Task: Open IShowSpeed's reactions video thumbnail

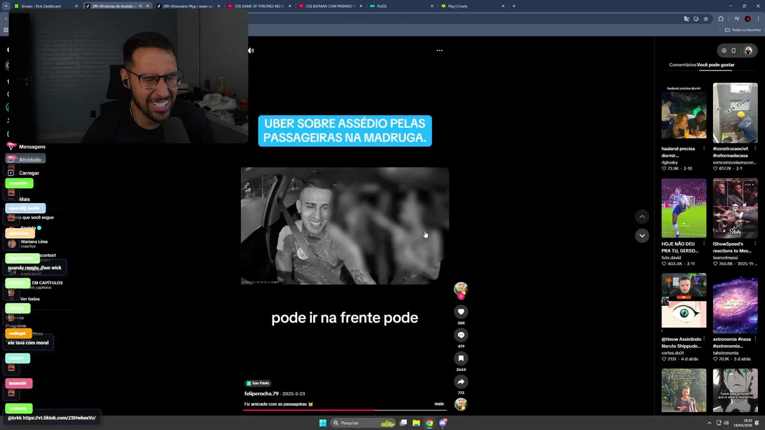Action: 735,208
